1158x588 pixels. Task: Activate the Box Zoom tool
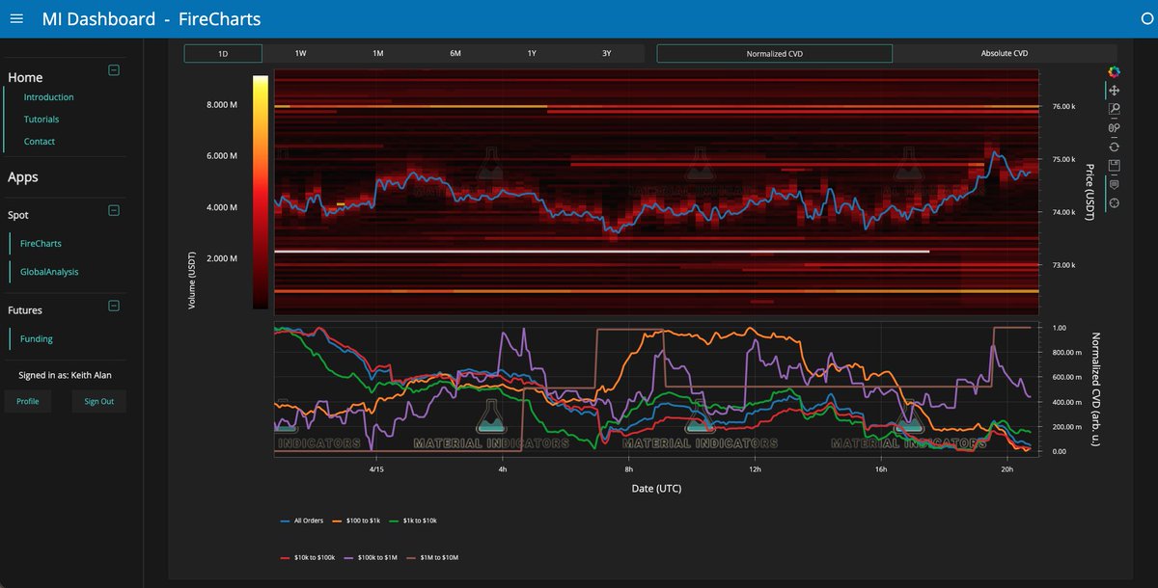click(x=1114, y=109)
